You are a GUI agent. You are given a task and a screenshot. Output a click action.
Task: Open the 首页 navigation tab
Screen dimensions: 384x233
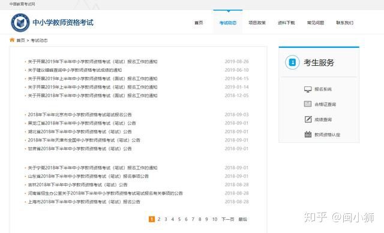[199, 23]
